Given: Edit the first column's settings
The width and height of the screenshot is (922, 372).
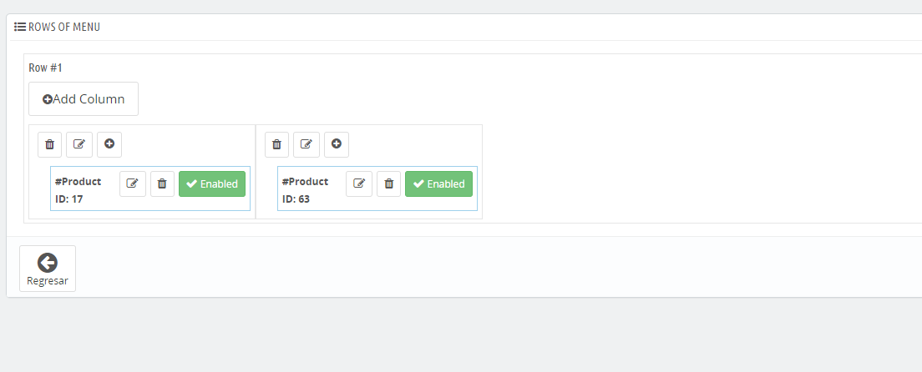Looking at the screenshot, I should (79, 144).
